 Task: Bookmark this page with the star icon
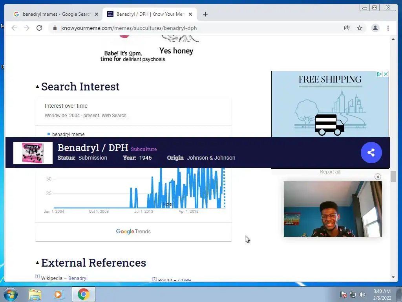(360, 28)
